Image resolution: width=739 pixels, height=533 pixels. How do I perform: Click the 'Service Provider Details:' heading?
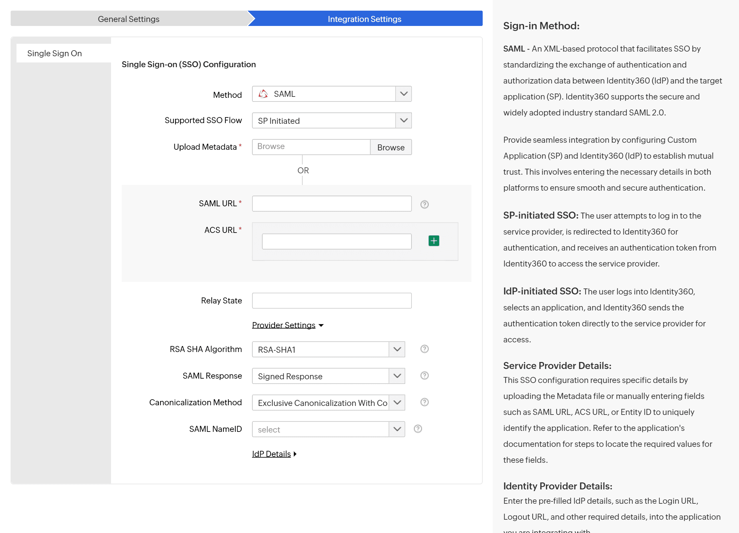click(557, 366)
